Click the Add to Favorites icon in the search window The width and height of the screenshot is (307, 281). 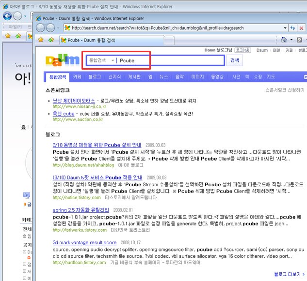coord(51,40)
